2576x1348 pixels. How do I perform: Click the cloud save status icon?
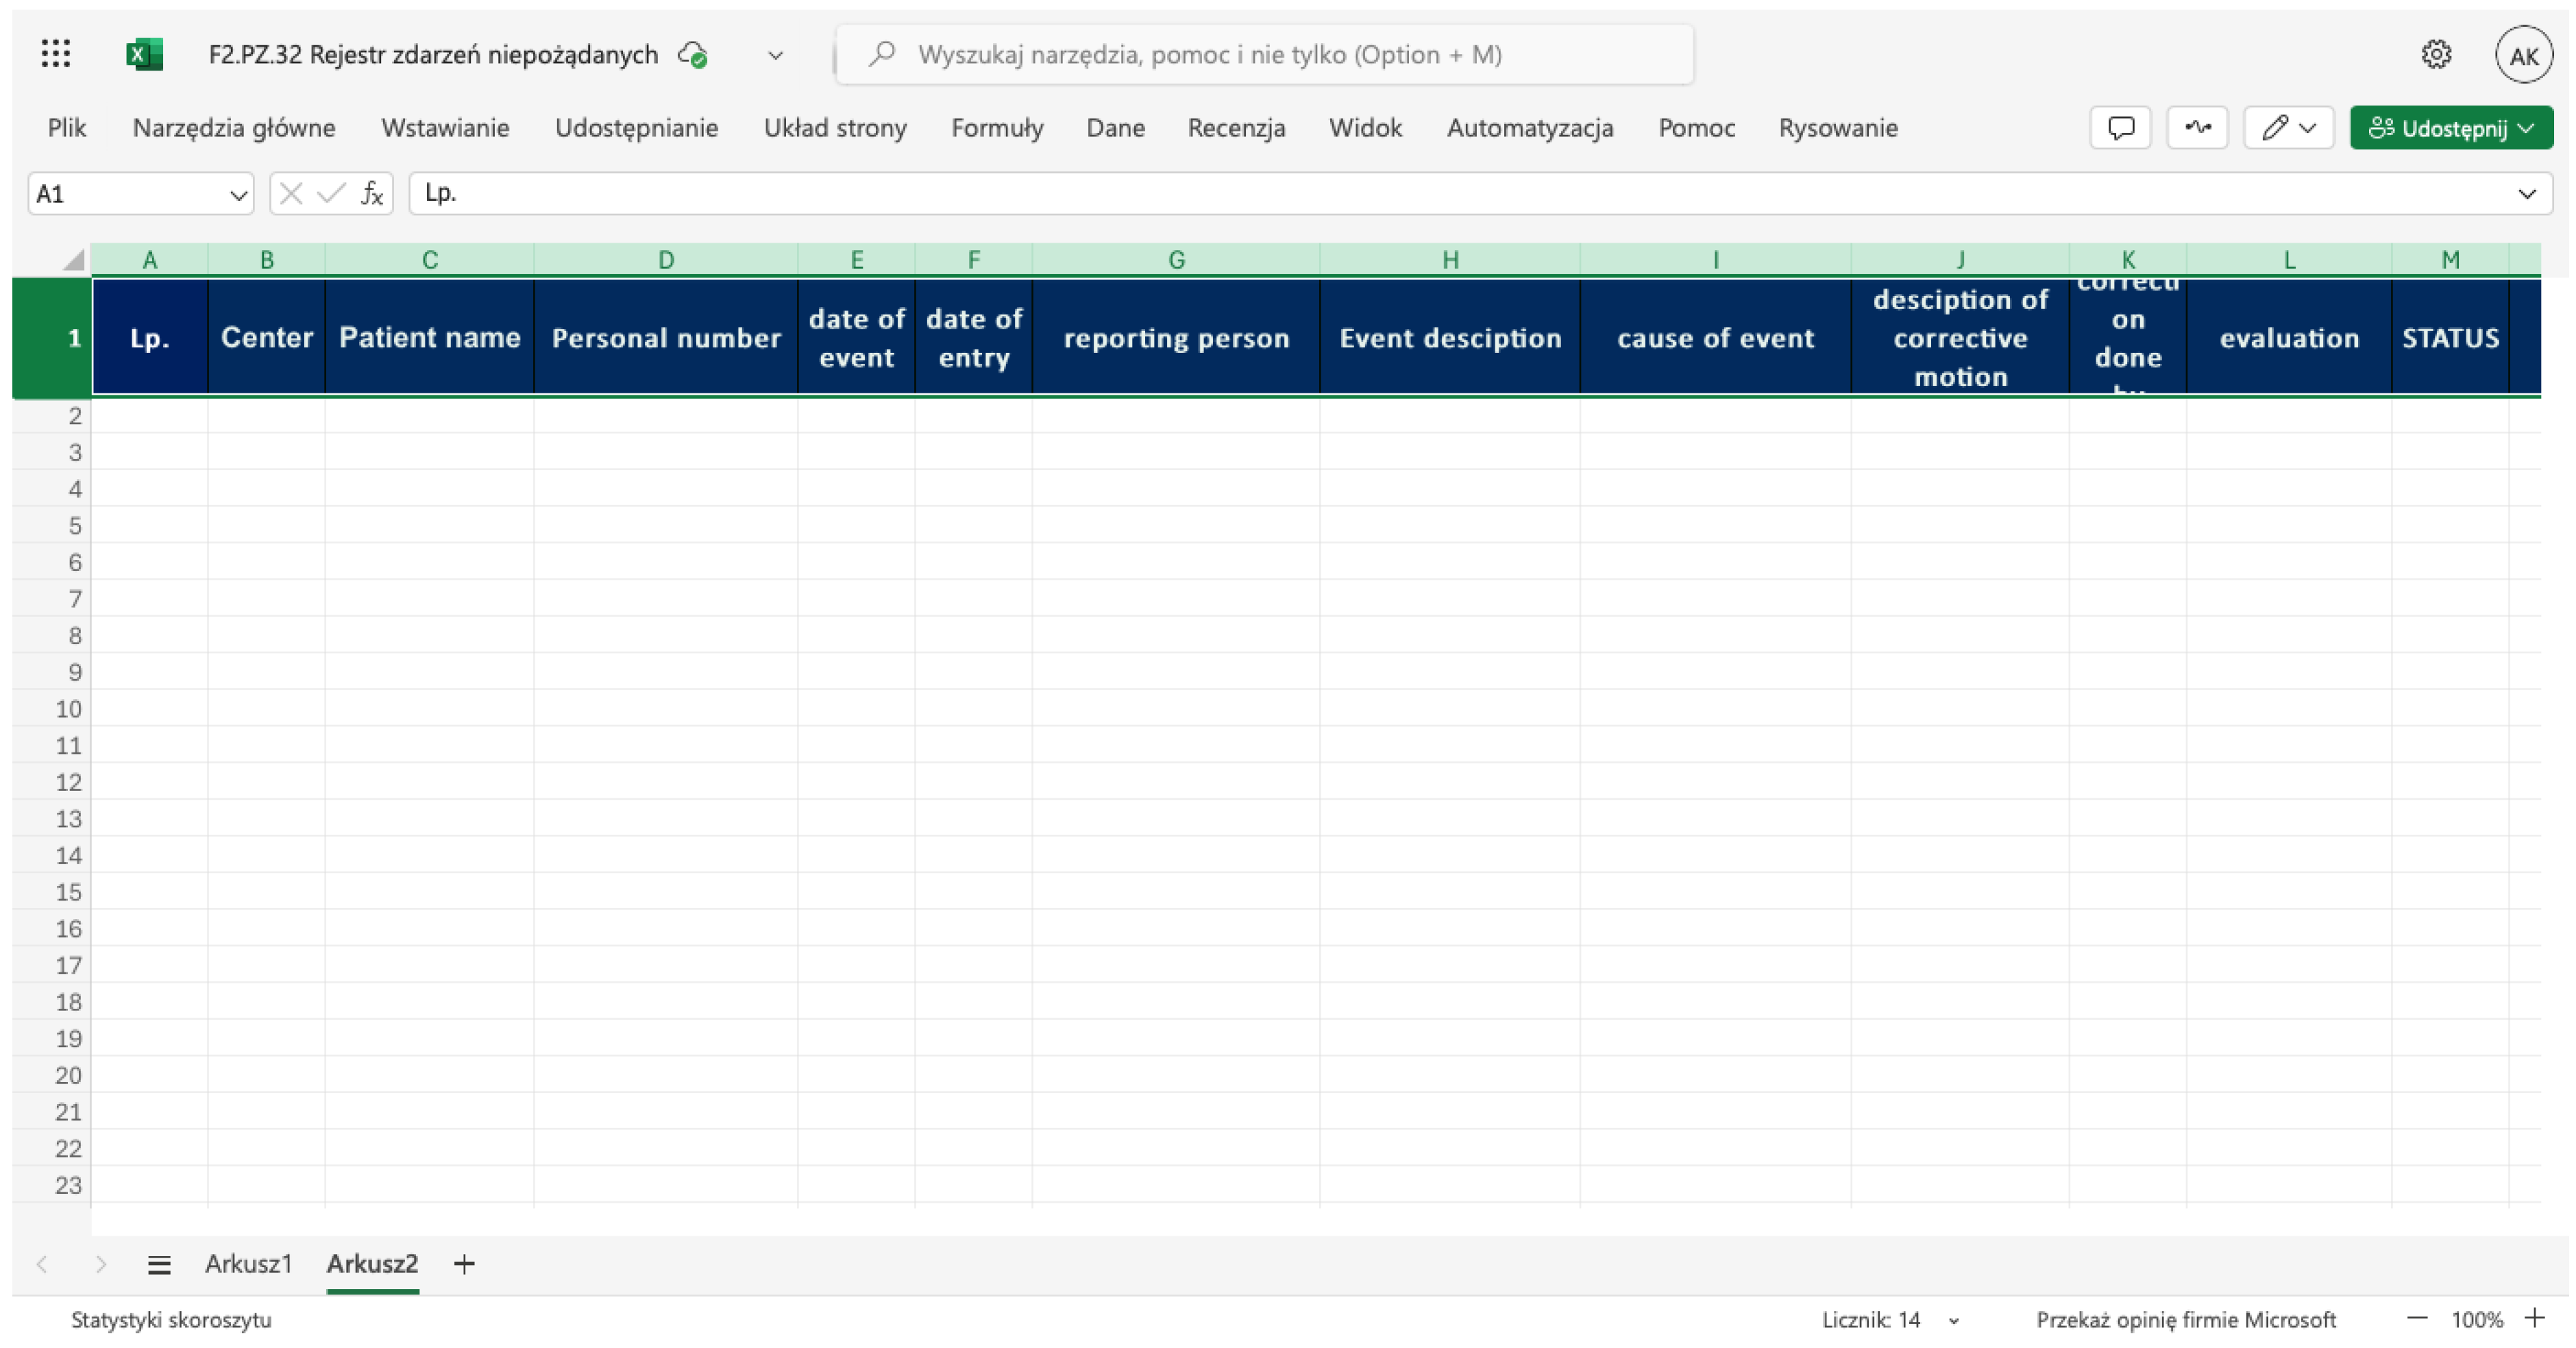pyautogui.click(x=692, y=55)
